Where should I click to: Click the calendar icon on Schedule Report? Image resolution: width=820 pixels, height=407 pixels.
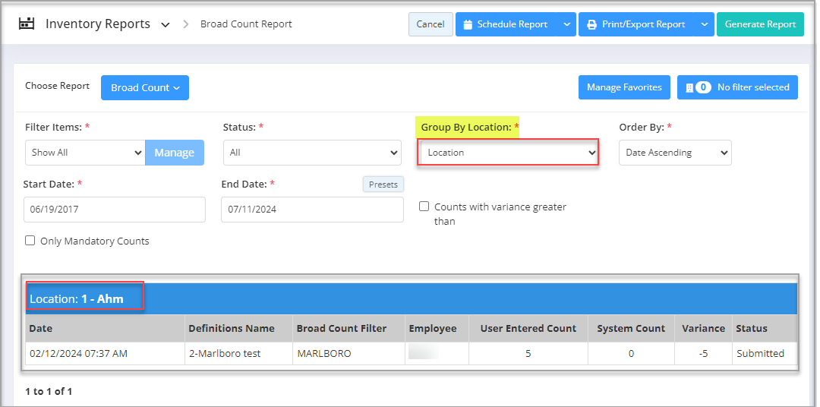click(468, 24)
